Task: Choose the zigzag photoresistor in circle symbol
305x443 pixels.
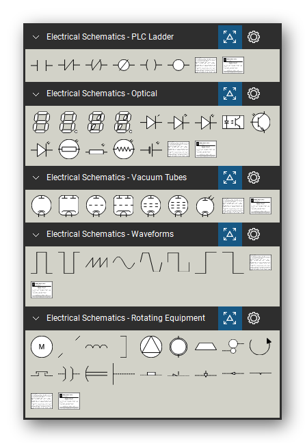Action: pyautogui.click(x=124, y=149)
